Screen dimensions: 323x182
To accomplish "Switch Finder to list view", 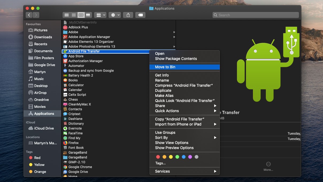I will pos(74,15).
